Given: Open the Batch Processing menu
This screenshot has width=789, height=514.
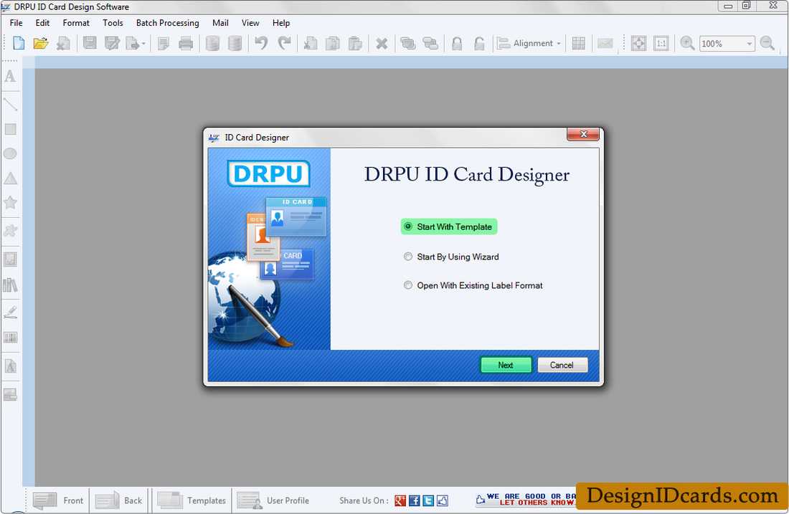Looking at the screenshot, I should point(168,23).
